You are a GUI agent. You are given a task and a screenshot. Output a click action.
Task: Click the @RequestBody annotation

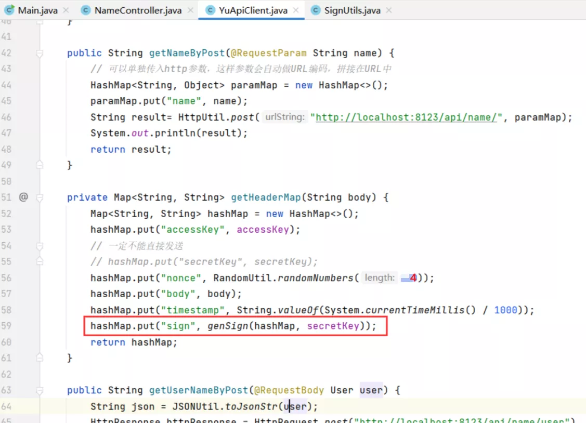click(x=289, y=390)
